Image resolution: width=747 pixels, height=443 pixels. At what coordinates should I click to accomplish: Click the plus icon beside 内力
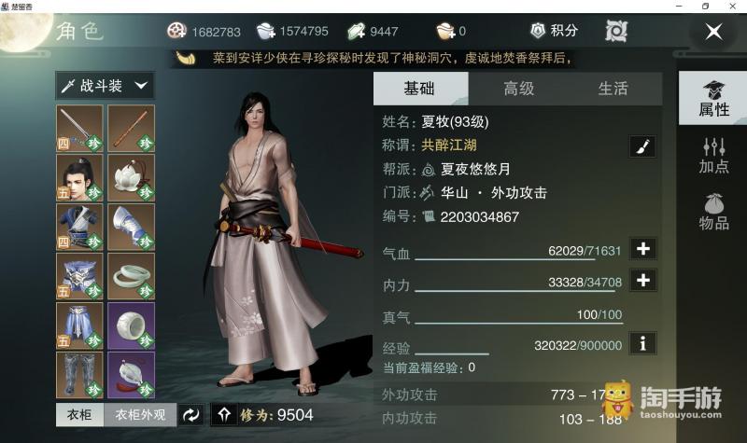coord(643,281)
